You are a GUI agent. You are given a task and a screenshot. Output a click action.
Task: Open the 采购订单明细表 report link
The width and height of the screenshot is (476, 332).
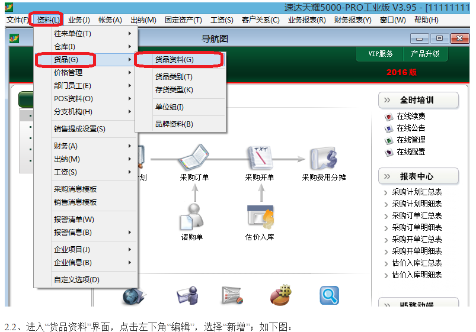(x=417, y=228)
